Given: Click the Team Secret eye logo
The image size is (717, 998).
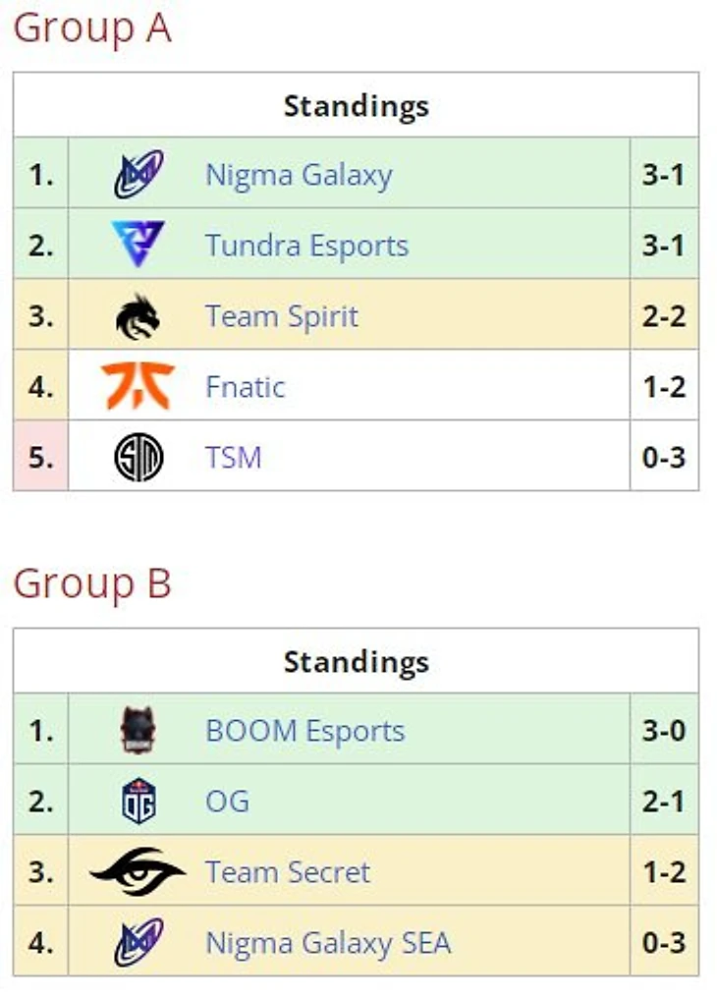Looking at the screenshot, I should pos(138,871).
